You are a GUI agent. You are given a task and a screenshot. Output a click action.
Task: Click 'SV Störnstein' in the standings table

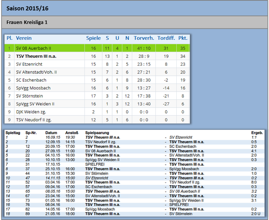click(30, 96)
